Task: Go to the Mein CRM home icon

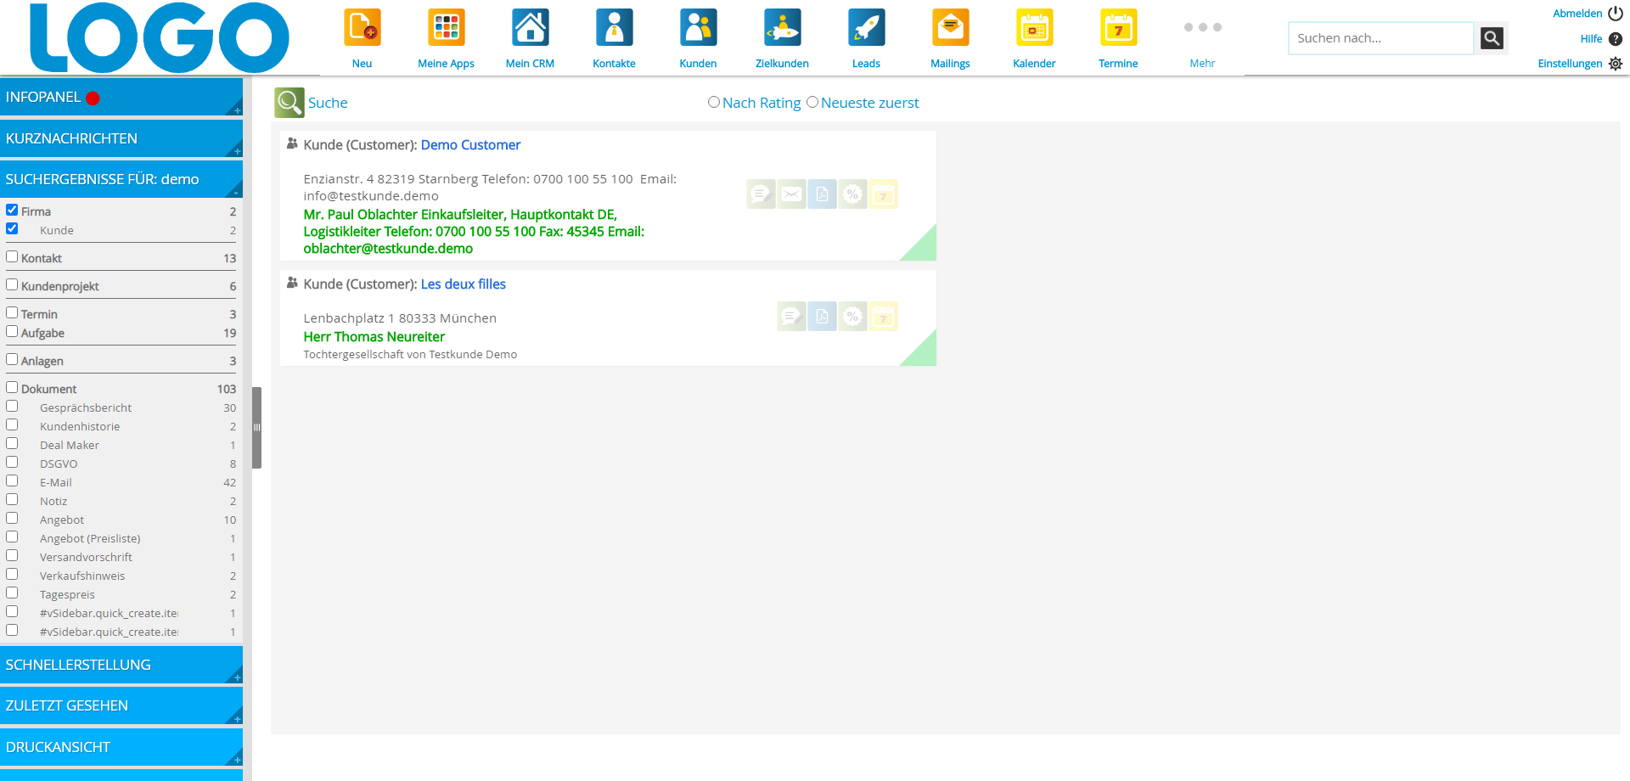Action: click(530, 28)
